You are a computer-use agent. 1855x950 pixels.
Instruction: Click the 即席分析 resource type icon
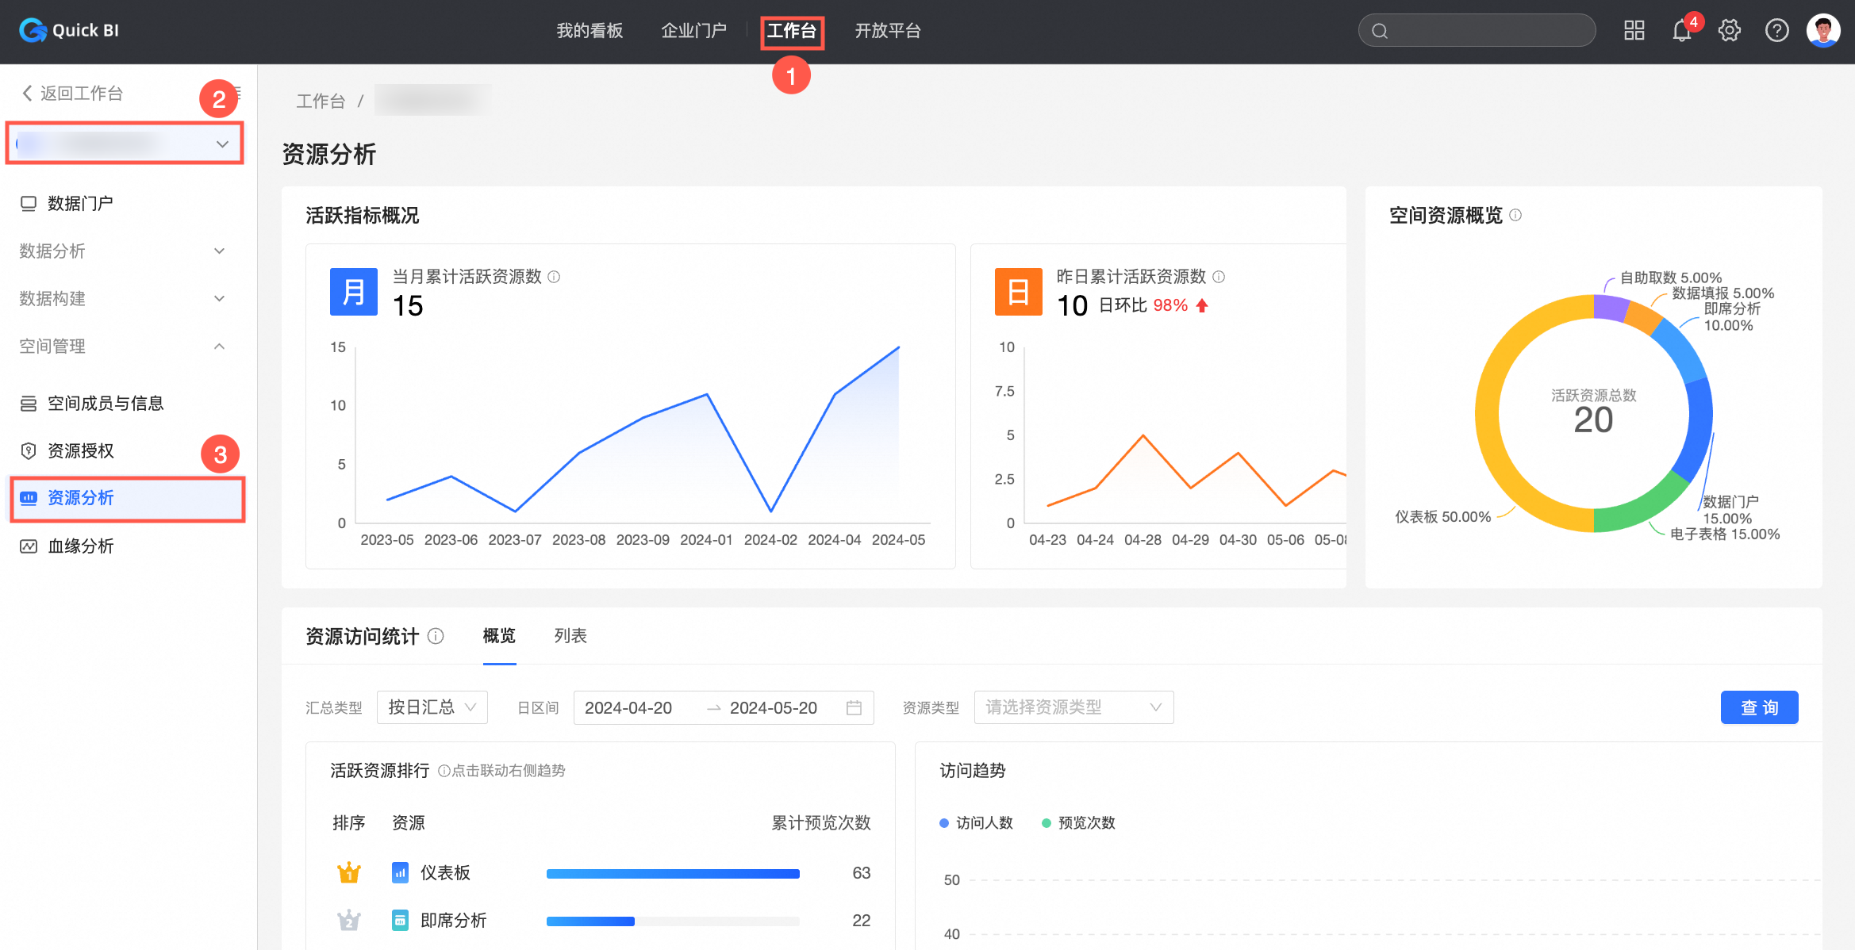click(x=401, y=921)
